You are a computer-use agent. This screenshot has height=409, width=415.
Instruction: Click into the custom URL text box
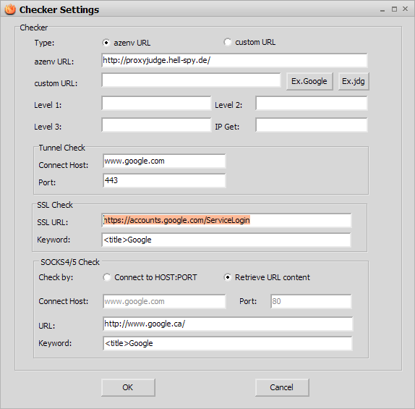tap(191, 80)
